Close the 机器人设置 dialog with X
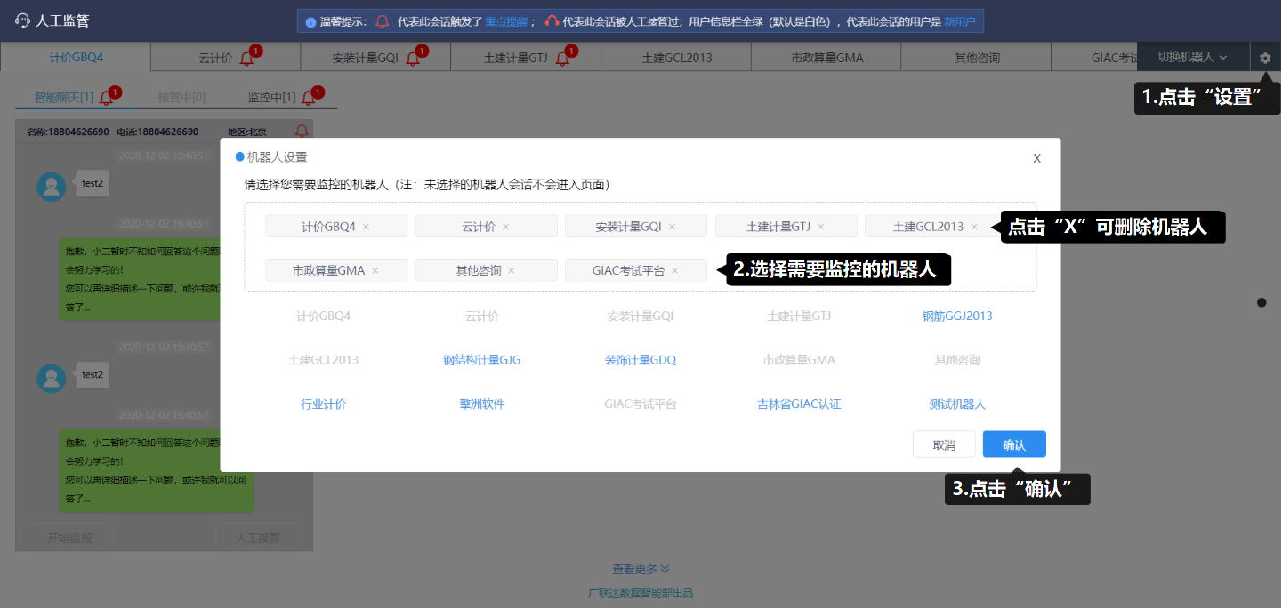Viewport: 1282px width, 608px height. 1036,158
